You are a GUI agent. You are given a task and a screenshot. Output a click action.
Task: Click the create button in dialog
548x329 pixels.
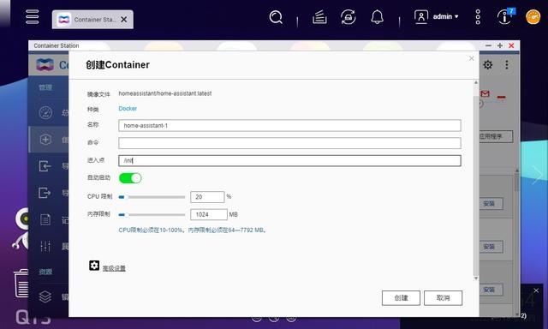(x=401, y=298)
